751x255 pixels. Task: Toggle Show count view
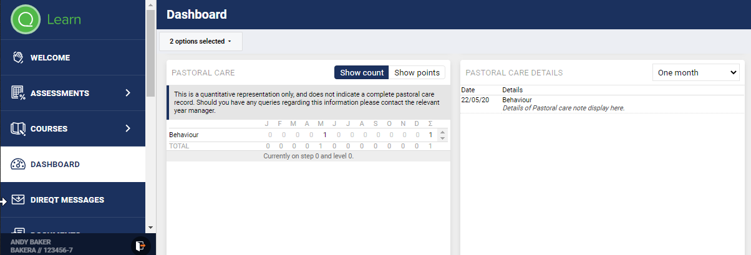click(361, 73)
